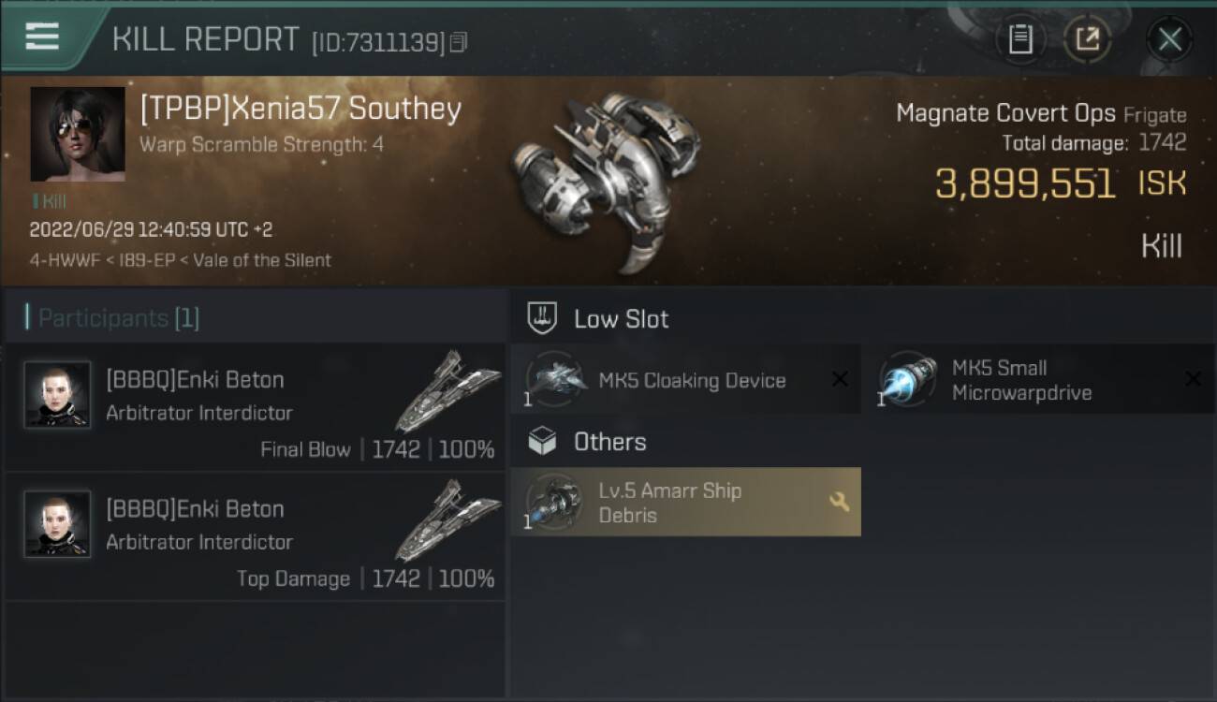Image resolution: width=1217 pixels, height=702 pixels.
Task: Click the Low Slot section header
Action: point(621,319)
